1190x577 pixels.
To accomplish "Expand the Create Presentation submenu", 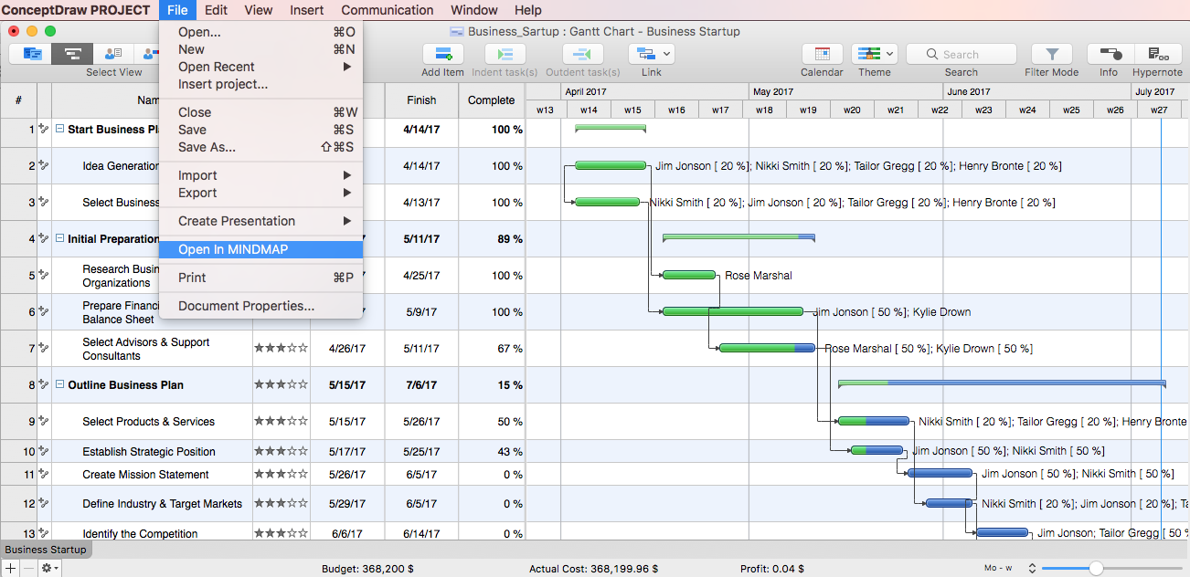I will pos(347,221).
